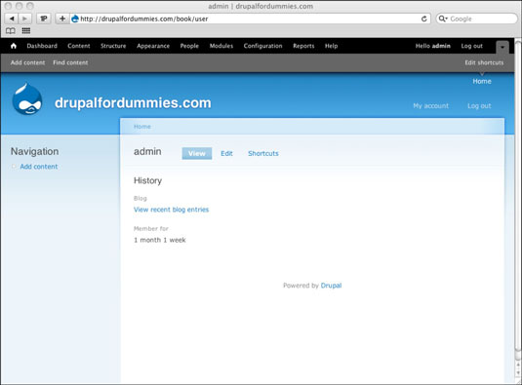Click the Home breadcrumb link
This screenshot has width=522, height=385.
(142, 127)
